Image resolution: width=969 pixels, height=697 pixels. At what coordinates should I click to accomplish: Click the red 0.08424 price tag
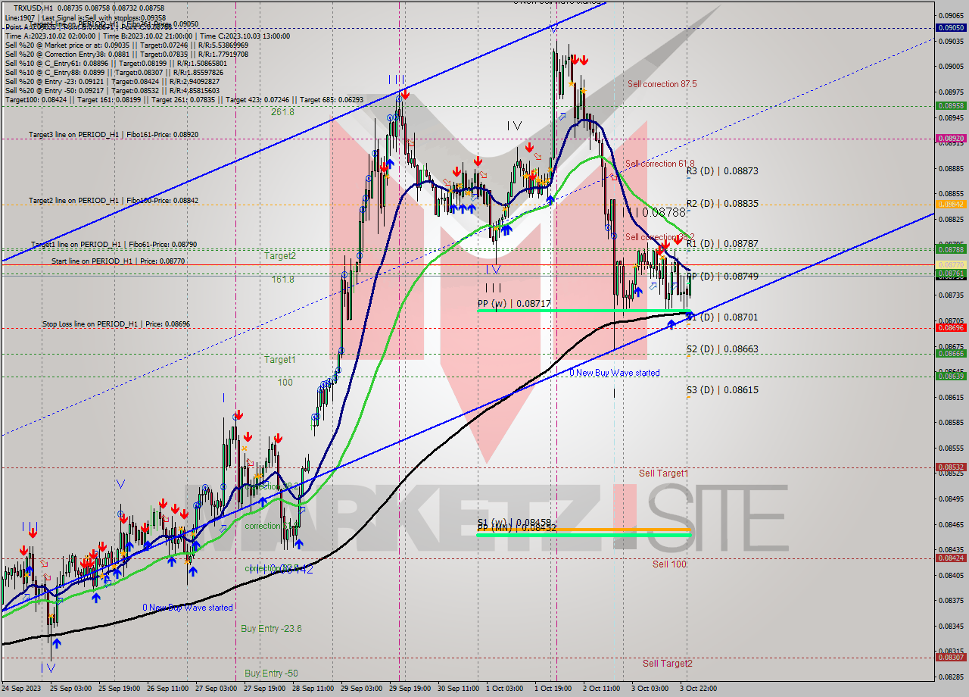pyautogui.click(x=951, y=558)
